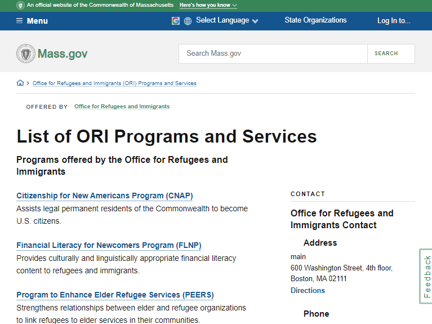Click the Address heading in contact panel
Image resolution: width=432 pixels, height=324 pixels.
coord(320,243)
